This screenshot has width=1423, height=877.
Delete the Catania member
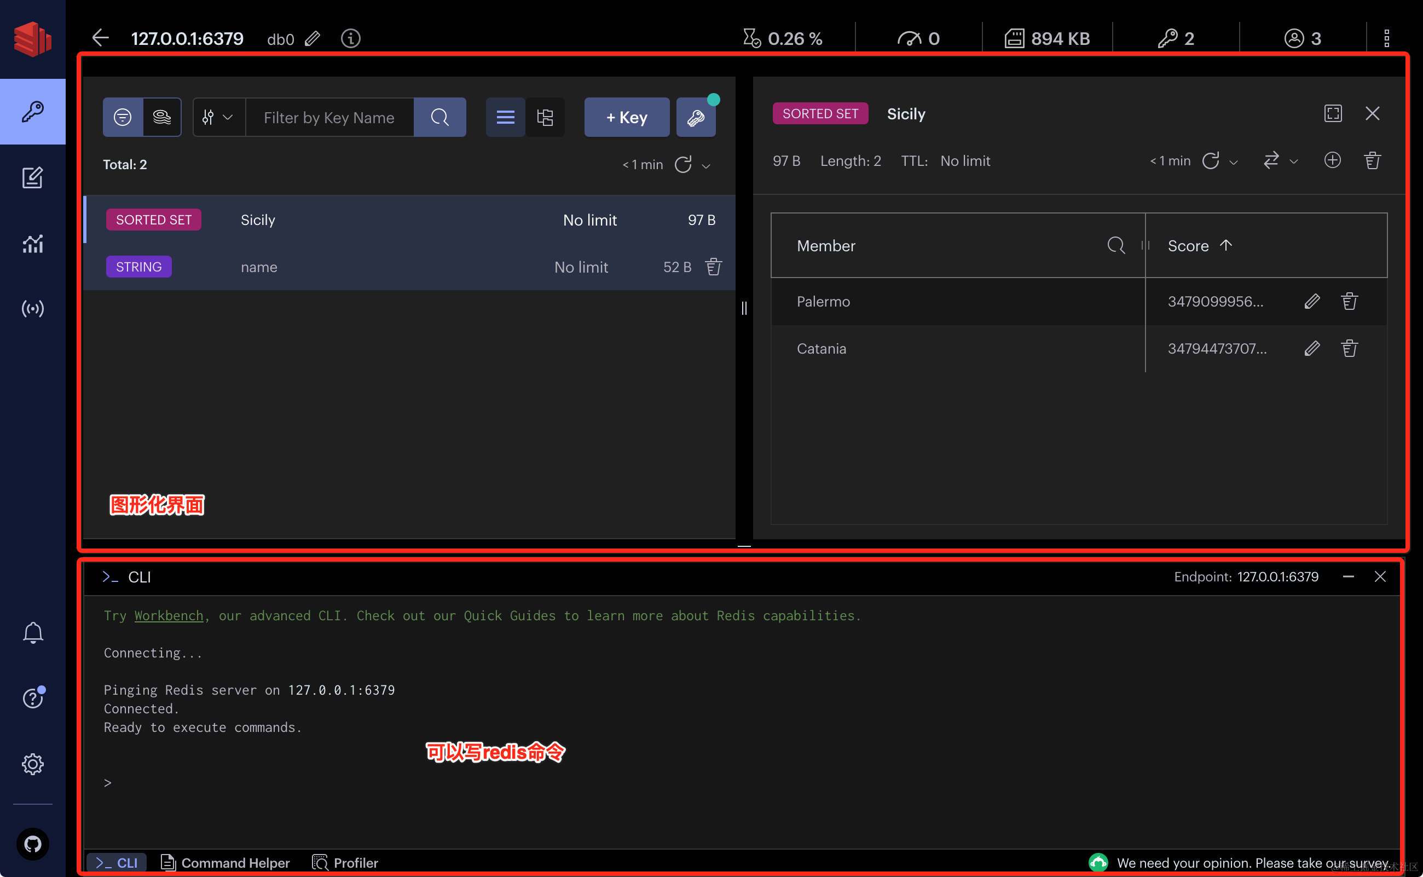[x=1349, y=349]
